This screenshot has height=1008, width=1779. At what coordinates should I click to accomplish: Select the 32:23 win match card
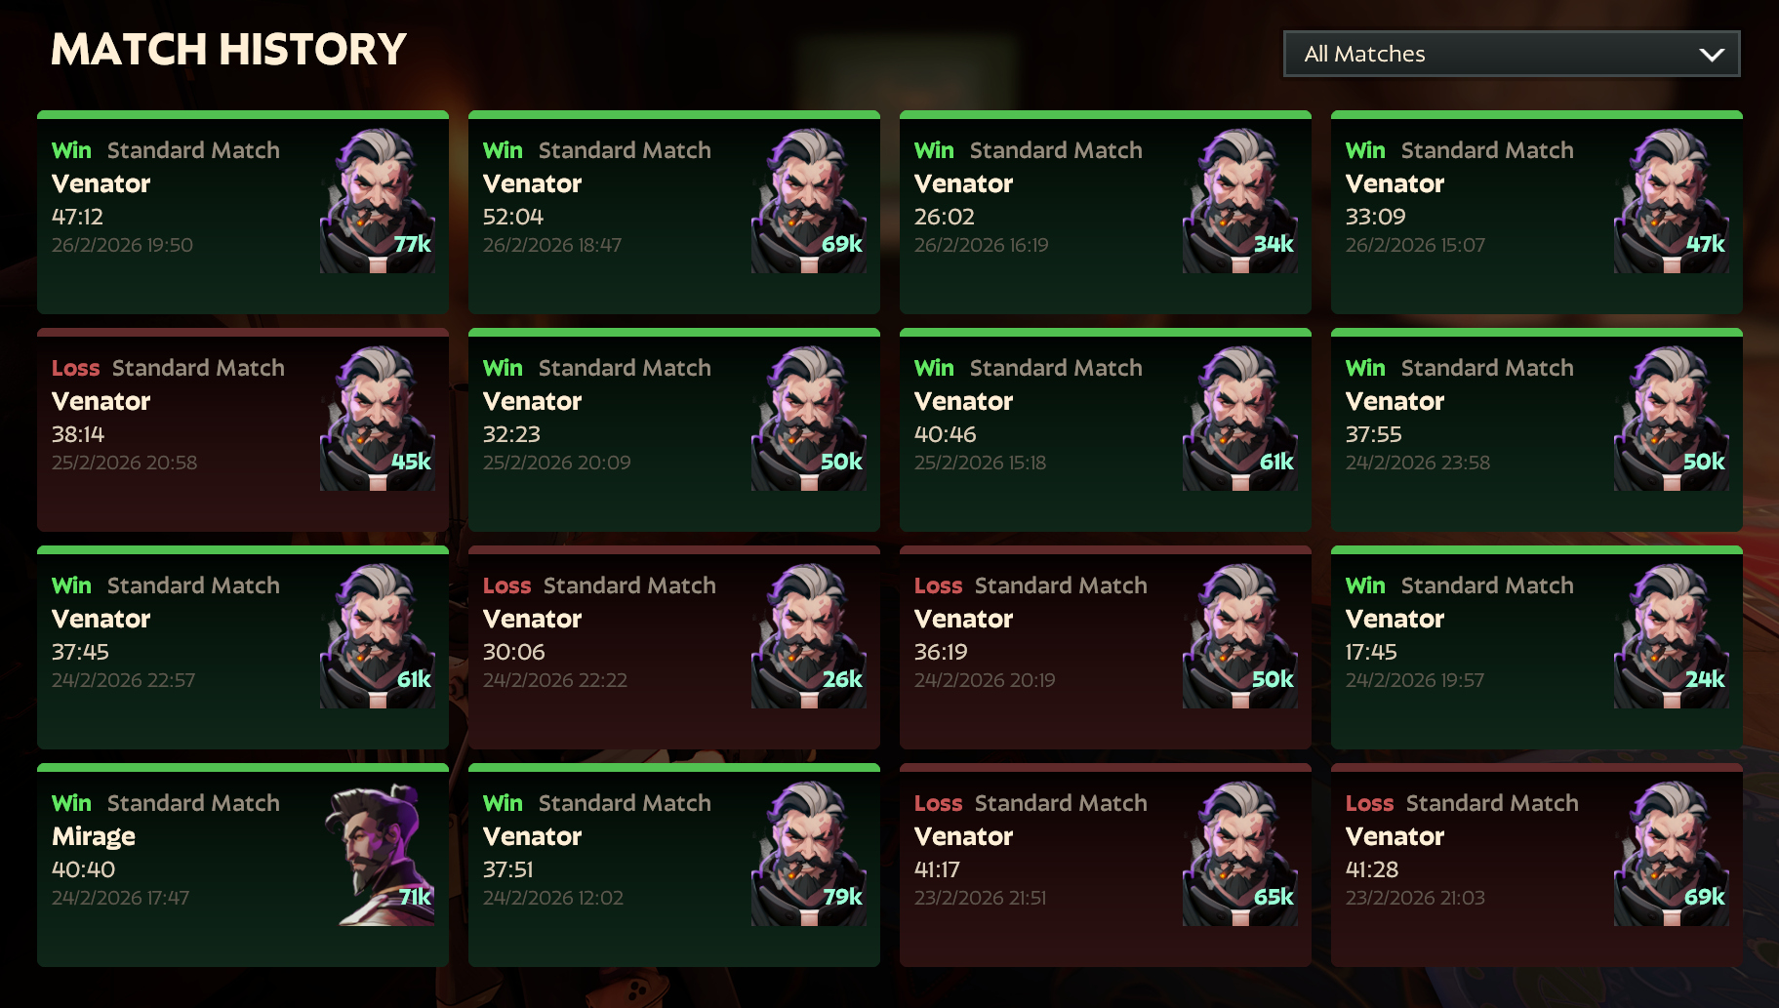point(674,430)
